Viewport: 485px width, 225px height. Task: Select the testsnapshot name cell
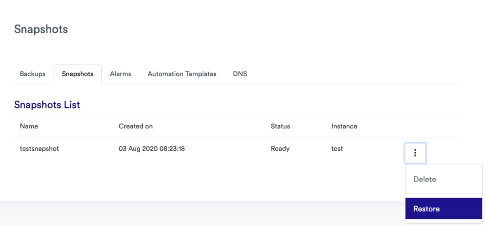click(39, 149)
